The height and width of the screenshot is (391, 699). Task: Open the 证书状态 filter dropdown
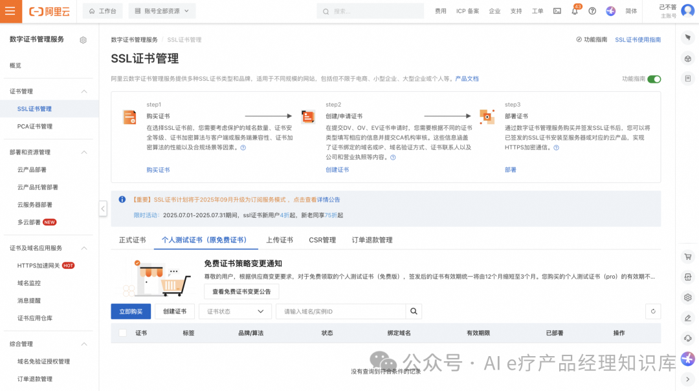tap(235, 312)
